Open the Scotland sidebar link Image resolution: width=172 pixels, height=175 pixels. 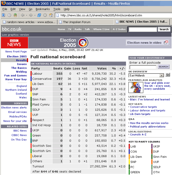tap(21, 94)
